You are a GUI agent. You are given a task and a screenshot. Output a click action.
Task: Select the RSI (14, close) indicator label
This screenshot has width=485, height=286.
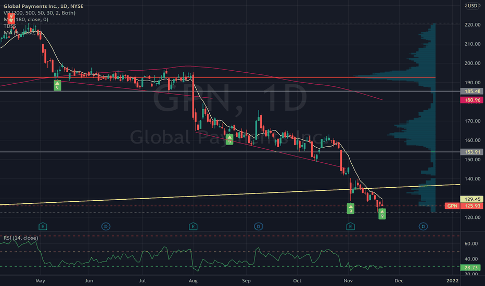(21, 238)
